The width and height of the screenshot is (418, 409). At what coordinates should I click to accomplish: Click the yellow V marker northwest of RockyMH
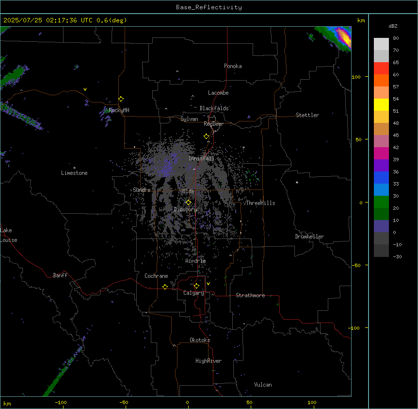point(85,89)
